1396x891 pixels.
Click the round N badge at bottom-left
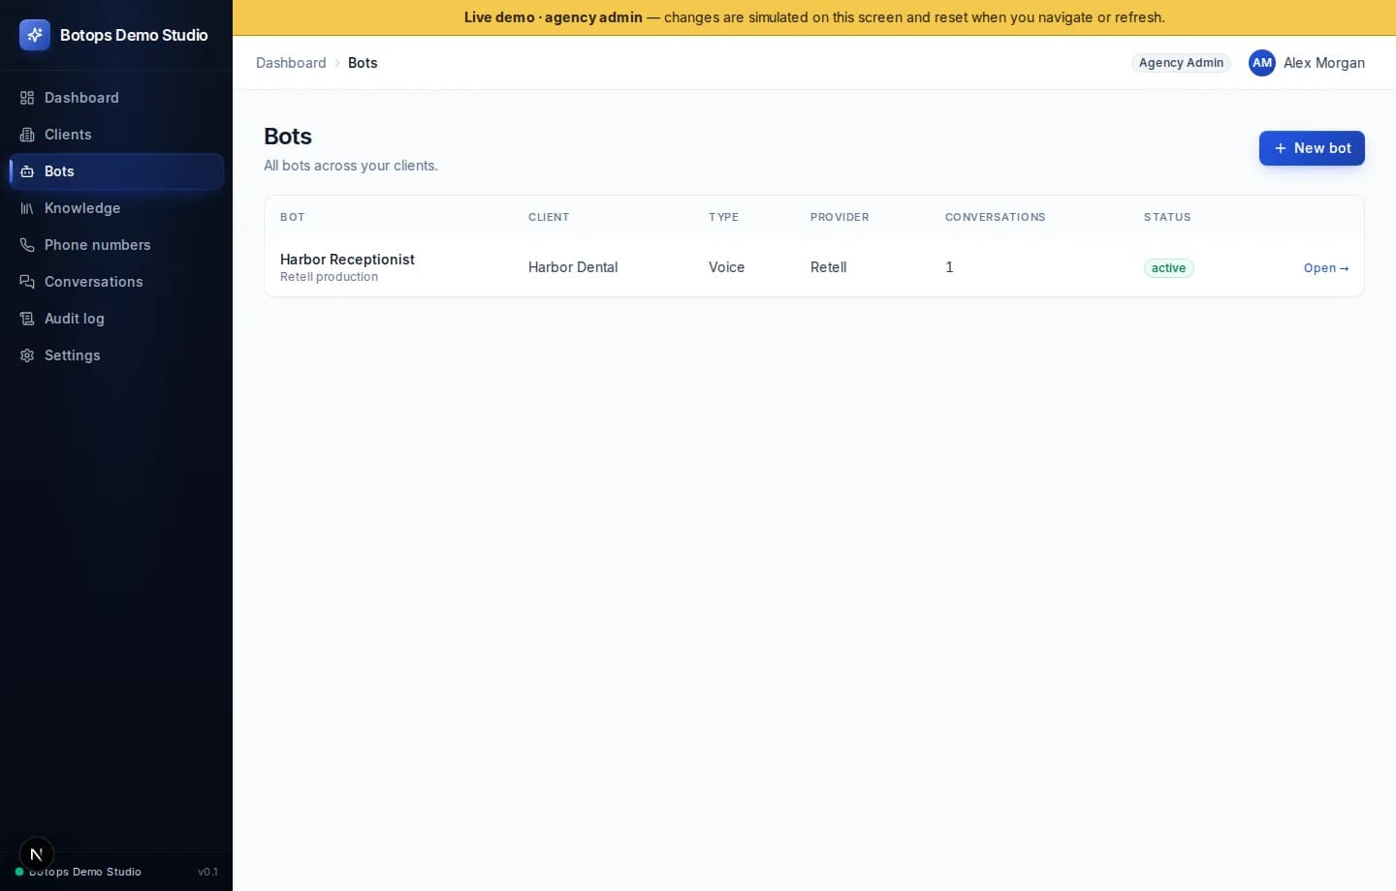(x=37, y=854)
